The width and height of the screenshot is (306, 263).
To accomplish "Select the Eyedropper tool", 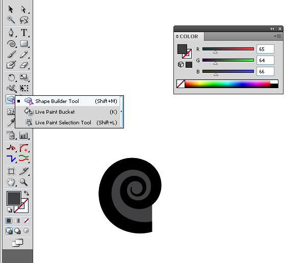I will pos(11,122).
